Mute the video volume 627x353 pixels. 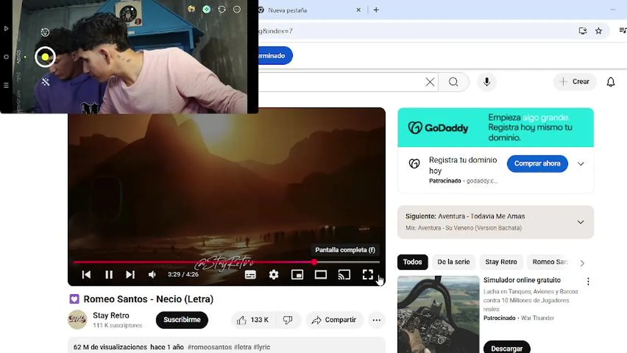coord(152,275)
